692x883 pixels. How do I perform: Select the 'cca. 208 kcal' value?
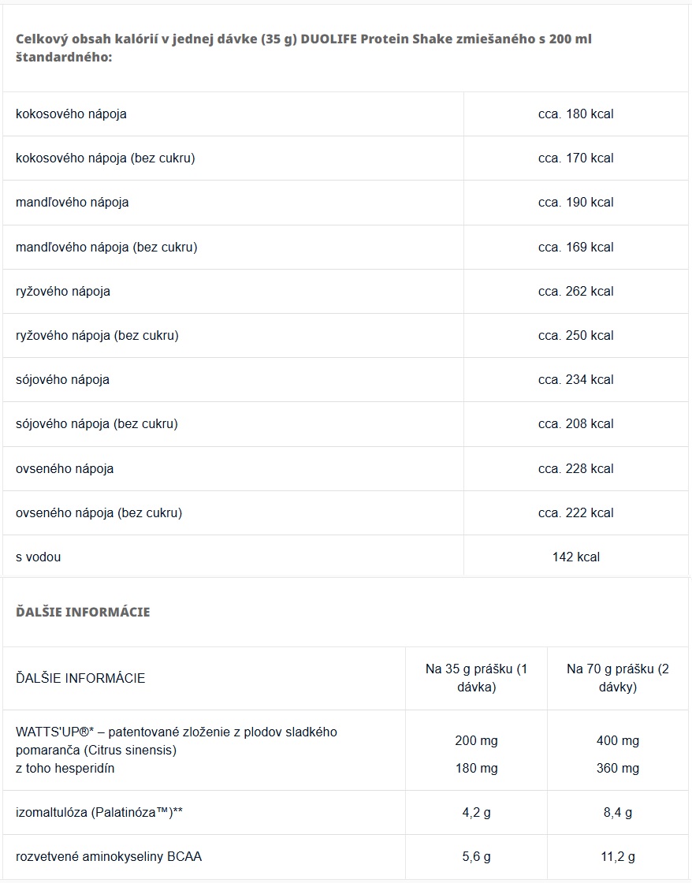tap(575, 423)
